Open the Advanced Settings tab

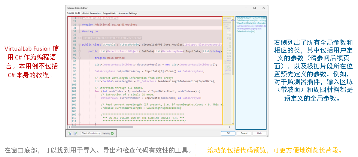click(x=128, y=14)
